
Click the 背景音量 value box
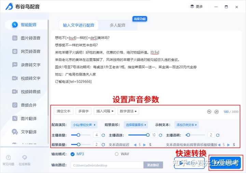point(97,144)
